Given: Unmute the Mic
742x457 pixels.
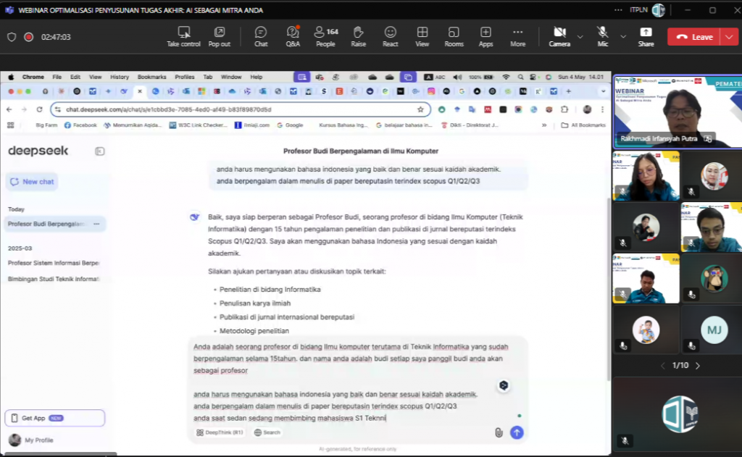Looking at the screenshot, I should pyautogui.click(x=602, y=36).
